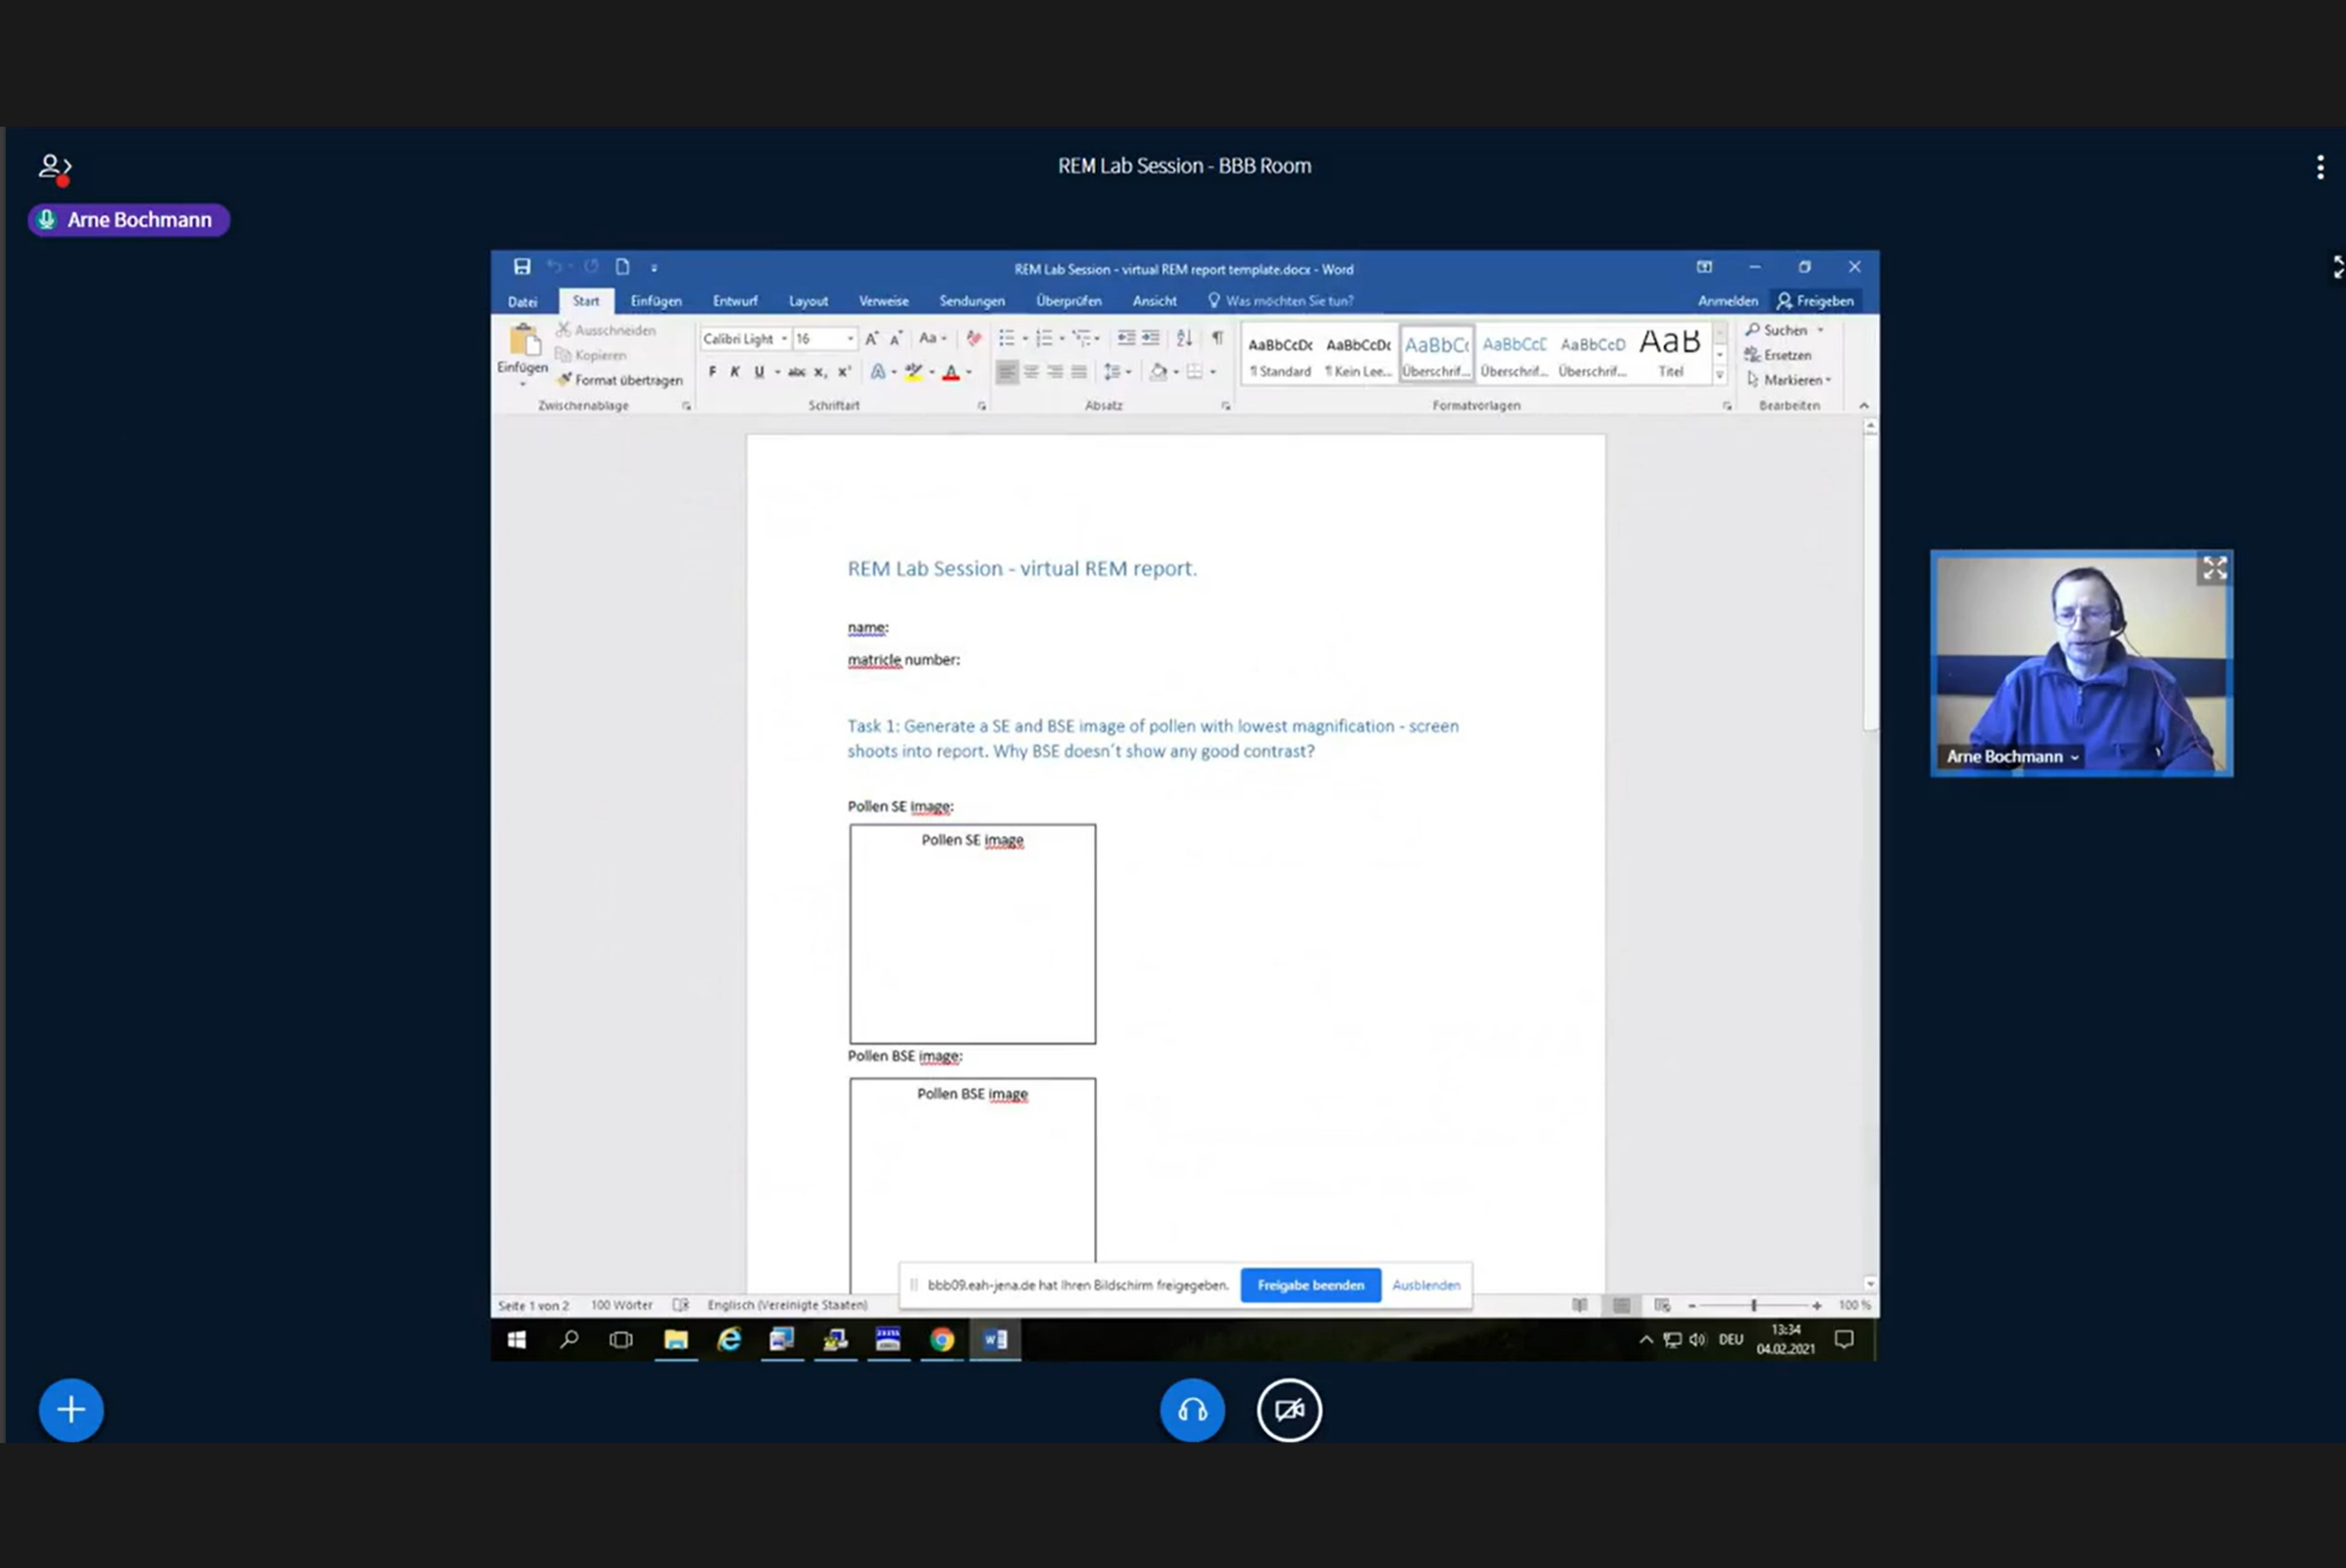Click the zoom slider in status bar
Image resolution: width=2346 pixels, height=1568 pixels.
tap(1754, 1305)
